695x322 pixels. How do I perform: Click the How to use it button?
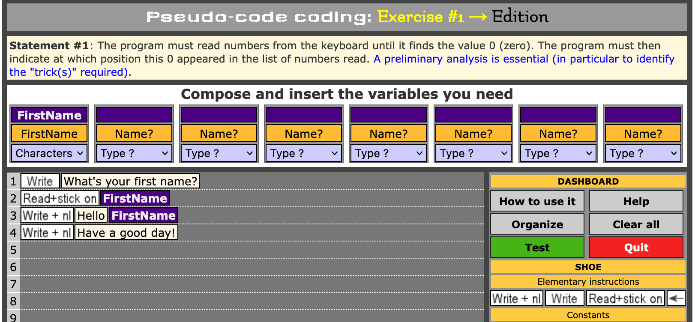click(537, 201)
